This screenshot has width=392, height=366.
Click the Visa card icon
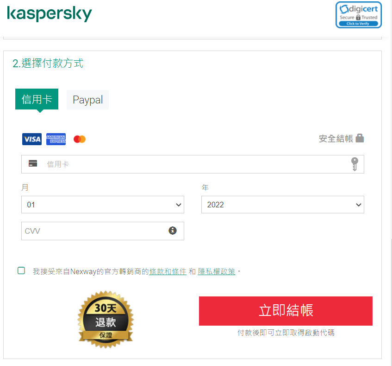[32, 139]
